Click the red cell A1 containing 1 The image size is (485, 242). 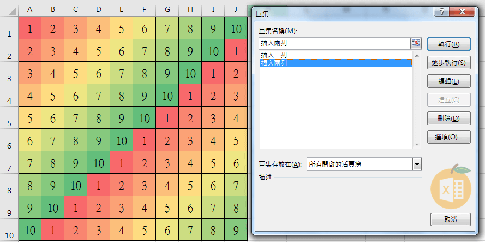pos(29,28)
